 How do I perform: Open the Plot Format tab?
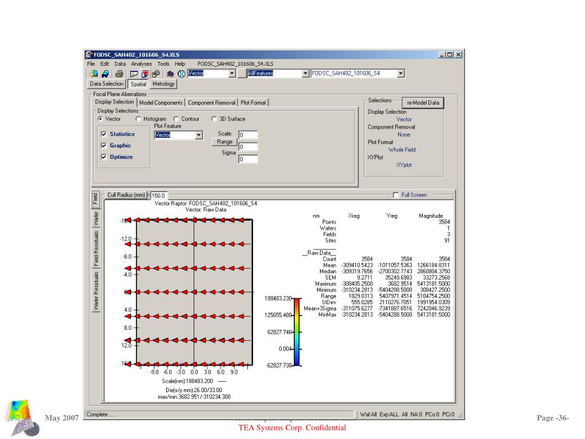pos(253,103)
